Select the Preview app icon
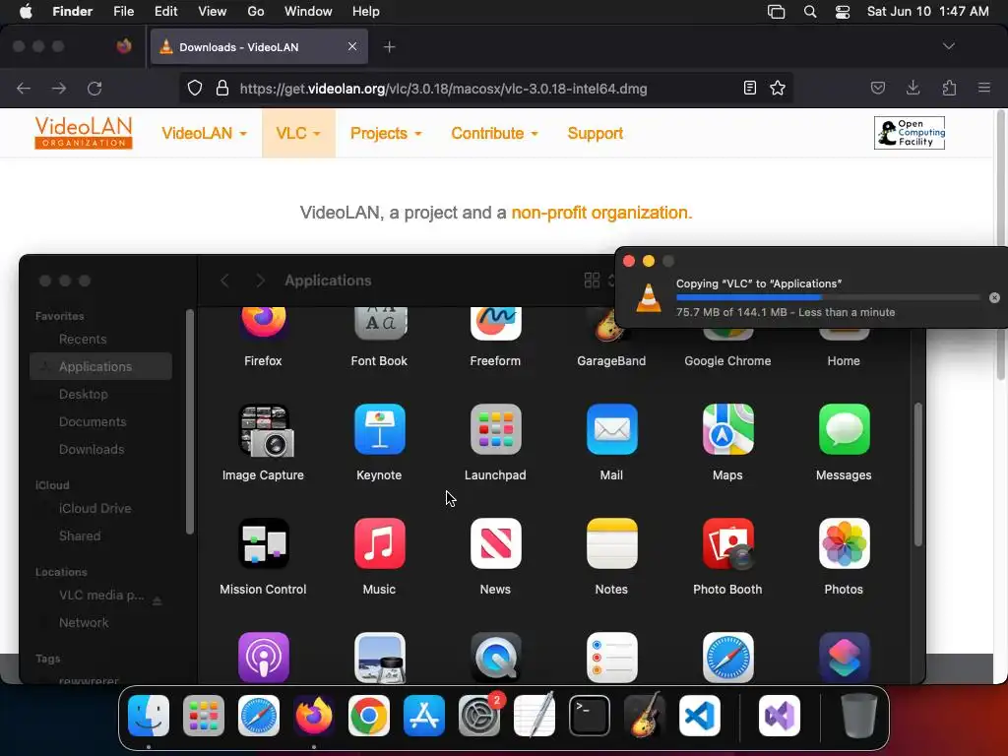The image size is (1008, 756). click(379, 657)
